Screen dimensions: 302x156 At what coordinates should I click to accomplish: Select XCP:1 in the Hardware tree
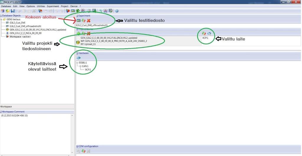click(88, 70)
